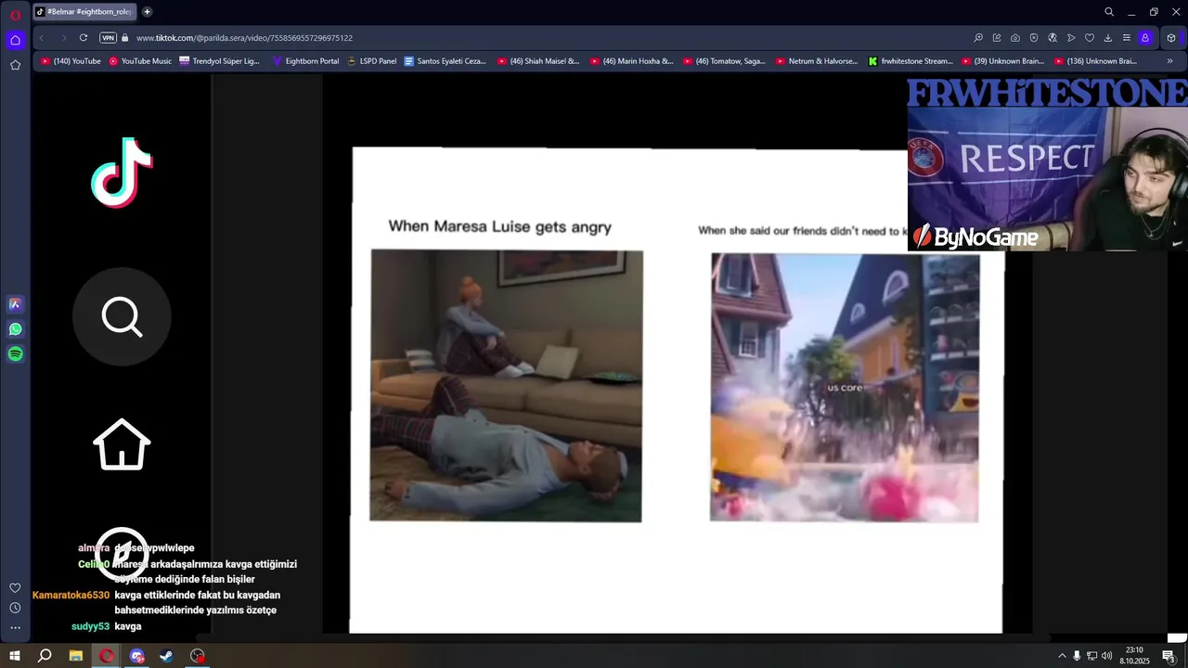Screen dimensions: 1188x668
Task: Open the extensions cube icon
Action: pyautogui.click(x=1171, y=38)
